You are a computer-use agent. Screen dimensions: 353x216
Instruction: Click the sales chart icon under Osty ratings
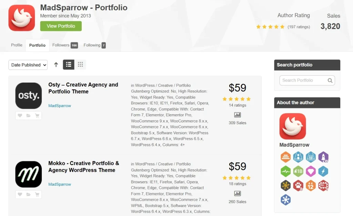coord(237,115)
